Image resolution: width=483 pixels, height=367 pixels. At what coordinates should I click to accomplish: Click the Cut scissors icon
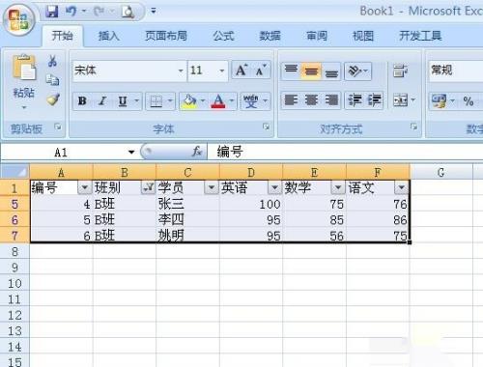pos(52,61)
